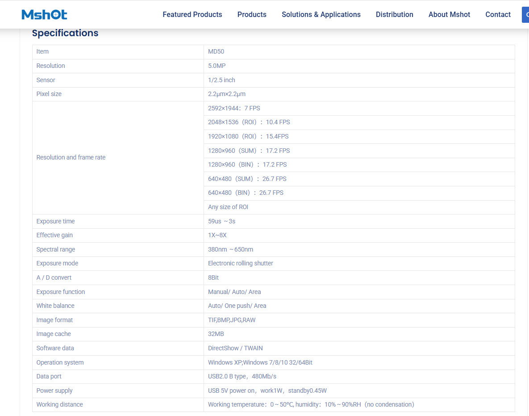Select the Sensor label cell
Image resolution: width=529 pixels, height=416 pixels.
coord(118,80)
